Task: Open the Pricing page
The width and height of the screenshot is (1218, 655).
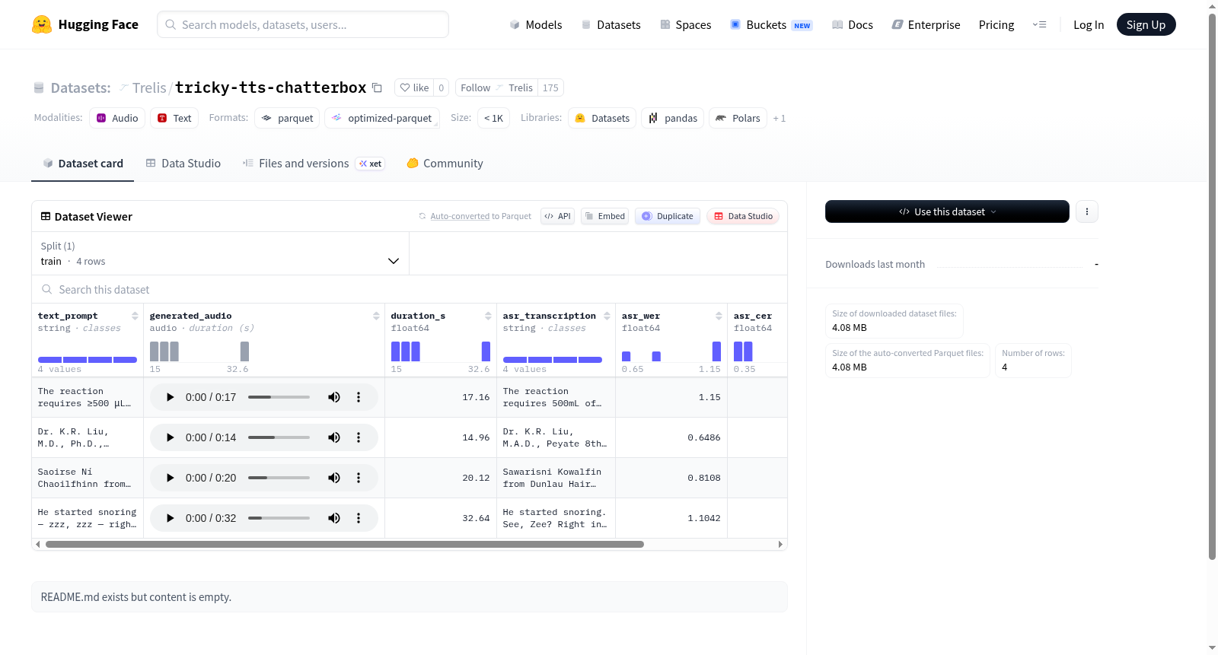Action: pos(996,24)
